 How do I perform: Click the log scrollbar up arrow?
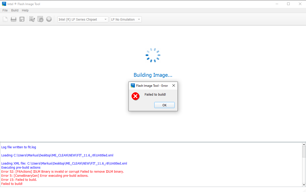pos(304,144)
